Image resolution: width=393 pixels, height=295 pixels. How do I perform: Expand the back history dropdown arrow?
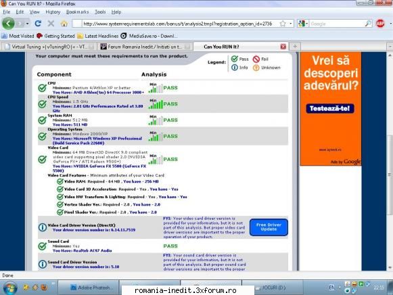[x=27, y=24]
